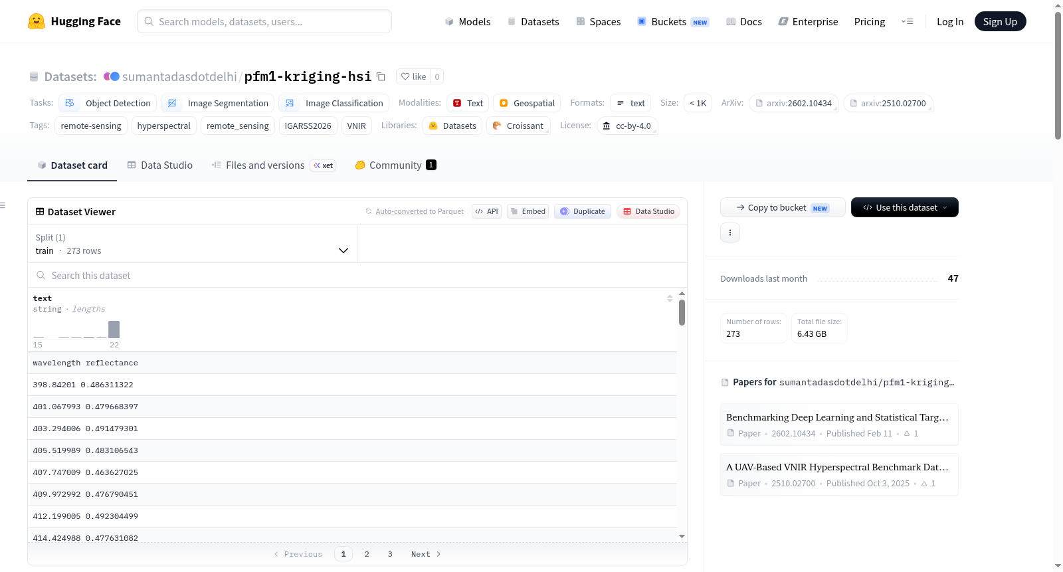This screenshot has width=1063, height=572.
Task: Like the dataset with the heart button
Action: click(413, 76)
